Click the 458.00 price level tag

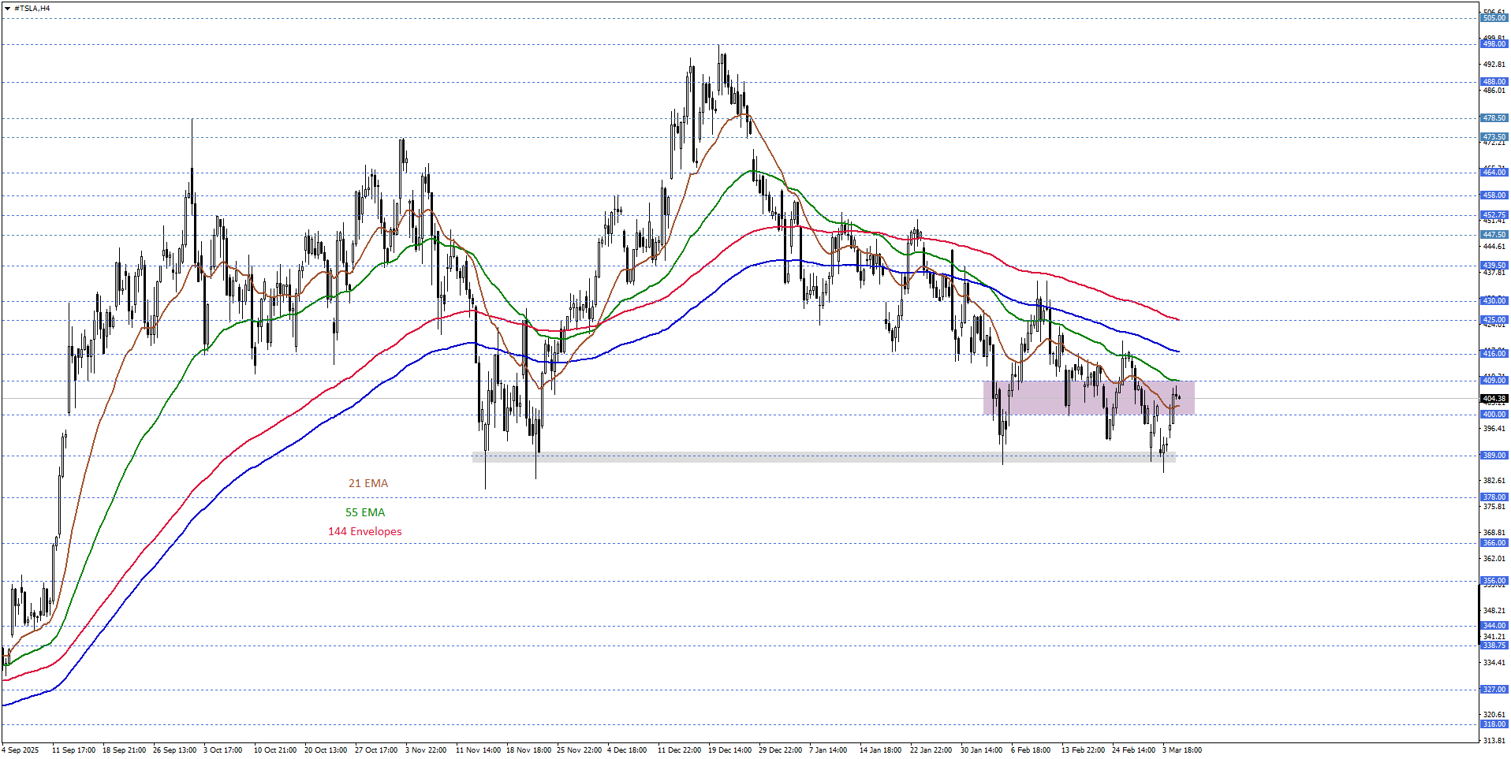1494,195
